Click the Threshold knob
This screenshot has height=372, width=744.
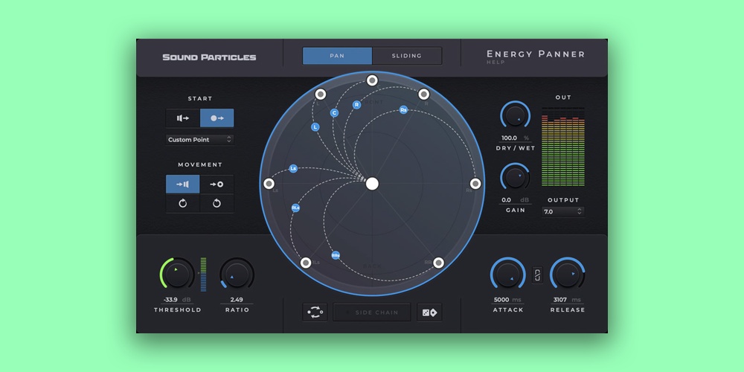click(177, 275)
